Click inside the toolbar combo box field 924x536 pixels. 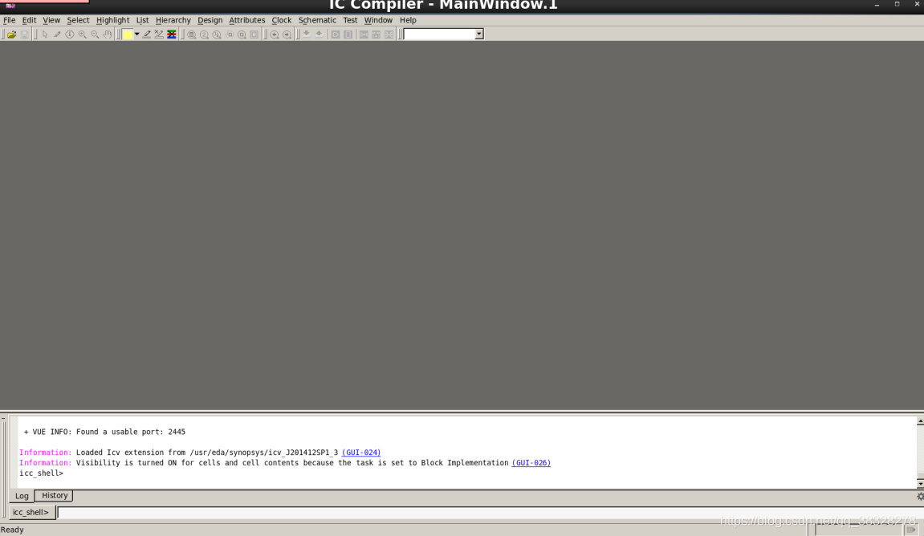click(439, 35)
